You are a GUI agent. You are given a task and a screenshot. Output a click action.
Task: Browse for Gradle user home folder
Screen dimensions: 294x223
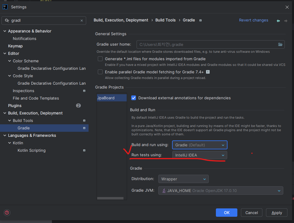[280, 44]
